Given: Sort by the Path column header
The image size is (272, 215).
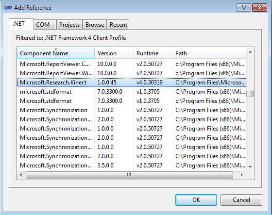Looking at the screenshot, I should [x=209, y=53].
